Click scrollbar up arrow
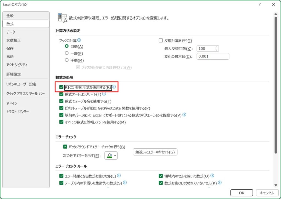The image size is (281, 199). point(276,14)
